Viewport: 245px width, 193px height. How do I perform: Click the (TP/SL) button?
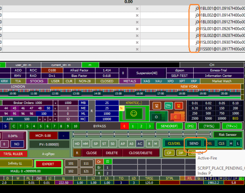[x=209, y=126]
